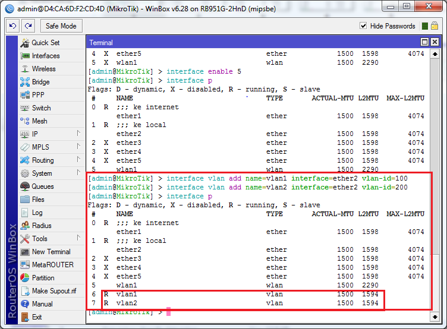Click the terminal prompt cursor
This screenshot has height=329, width=447.
click(168, 312)
